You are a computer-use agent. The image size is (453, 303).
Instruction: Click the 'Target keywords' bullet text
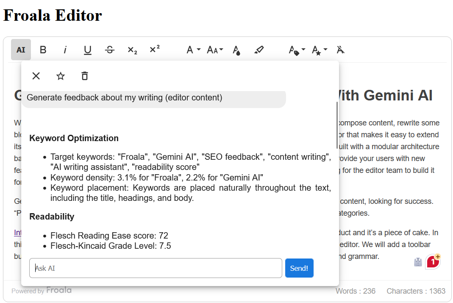191,162
